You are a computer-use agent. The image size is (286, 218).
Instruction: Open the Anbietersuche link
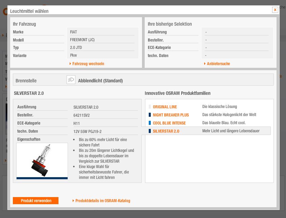[x=218, y=64]
